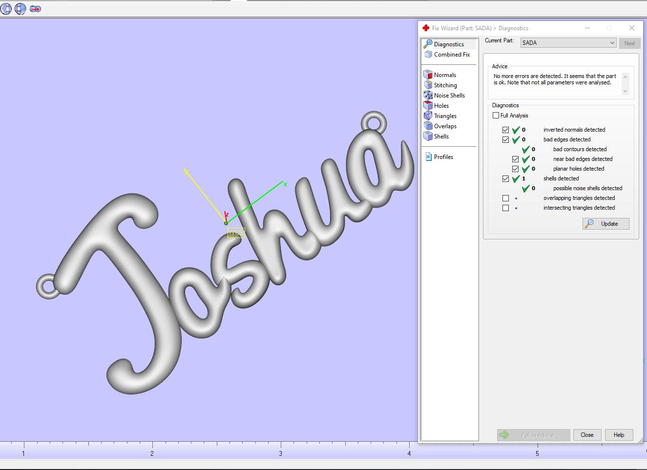
Task: Go to the Holes fix page
Action: coord(441,106)
